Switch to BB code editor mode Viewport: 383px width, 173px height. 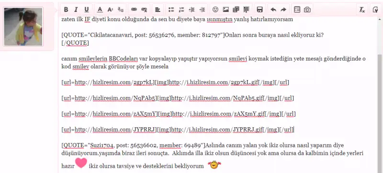click(x=375, y=10)
